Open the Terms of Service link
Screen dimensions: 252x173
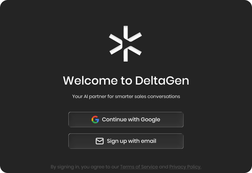(139, 167)
